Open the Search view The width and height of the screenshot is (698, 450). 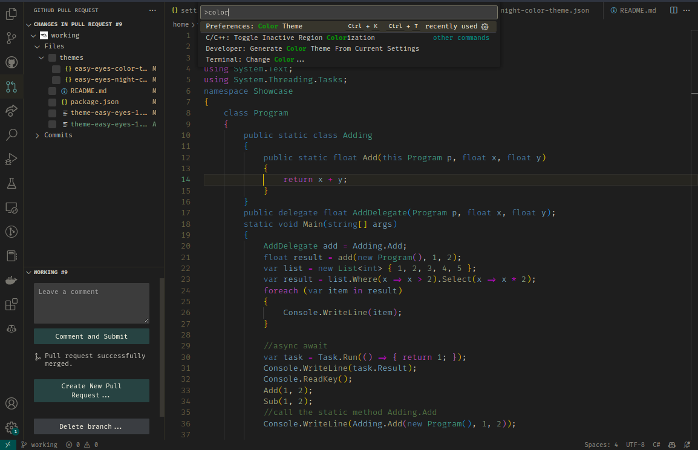pyautogui.click(x=11, y=134)
